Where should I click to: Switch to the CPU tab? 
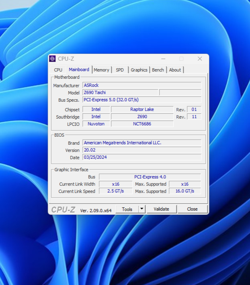[x=58, y=70]
